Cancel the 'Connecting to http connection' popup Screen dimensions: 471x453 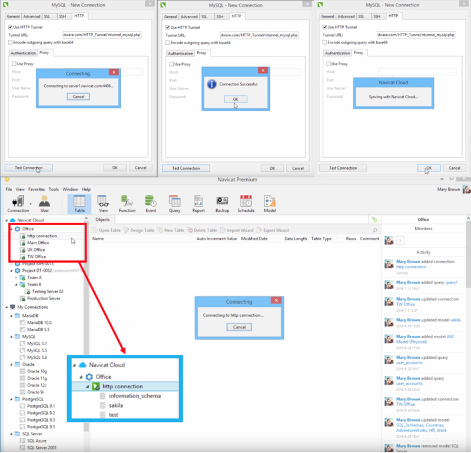coord(239,327)
